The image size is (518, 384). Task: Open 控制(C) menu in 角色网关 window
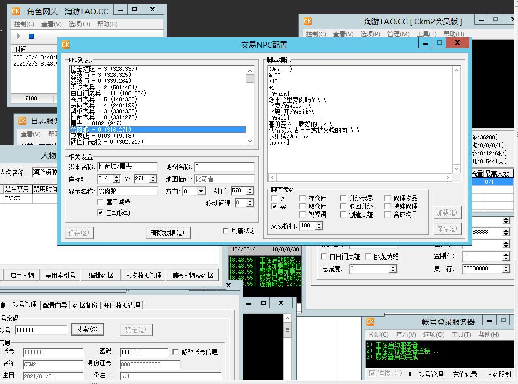click(24, 24)
